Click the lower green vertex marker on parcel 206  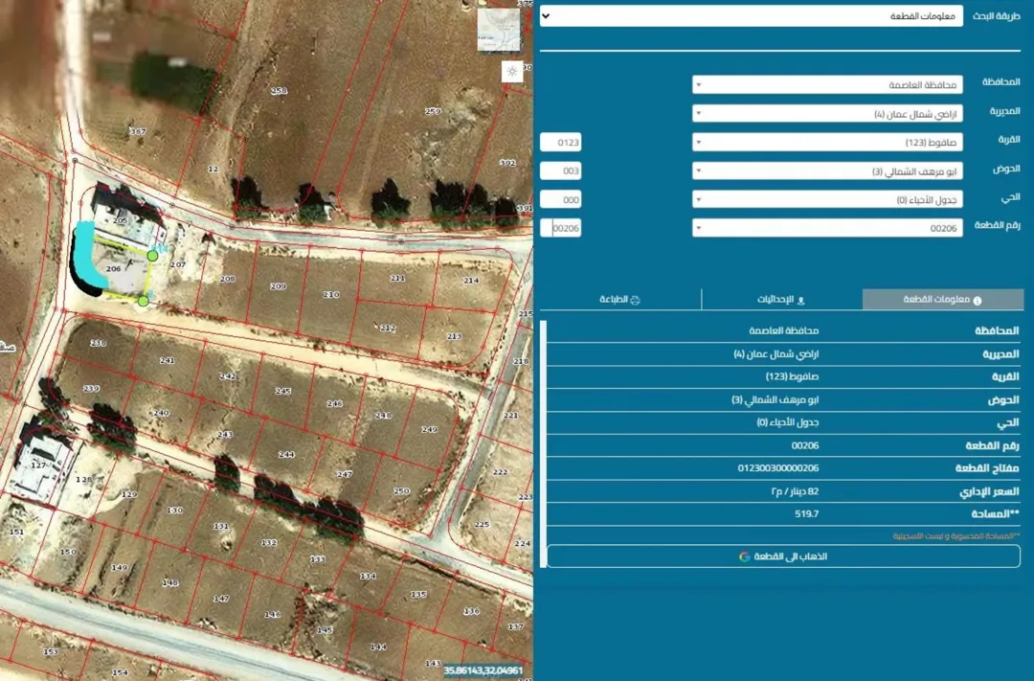point(143,301)
